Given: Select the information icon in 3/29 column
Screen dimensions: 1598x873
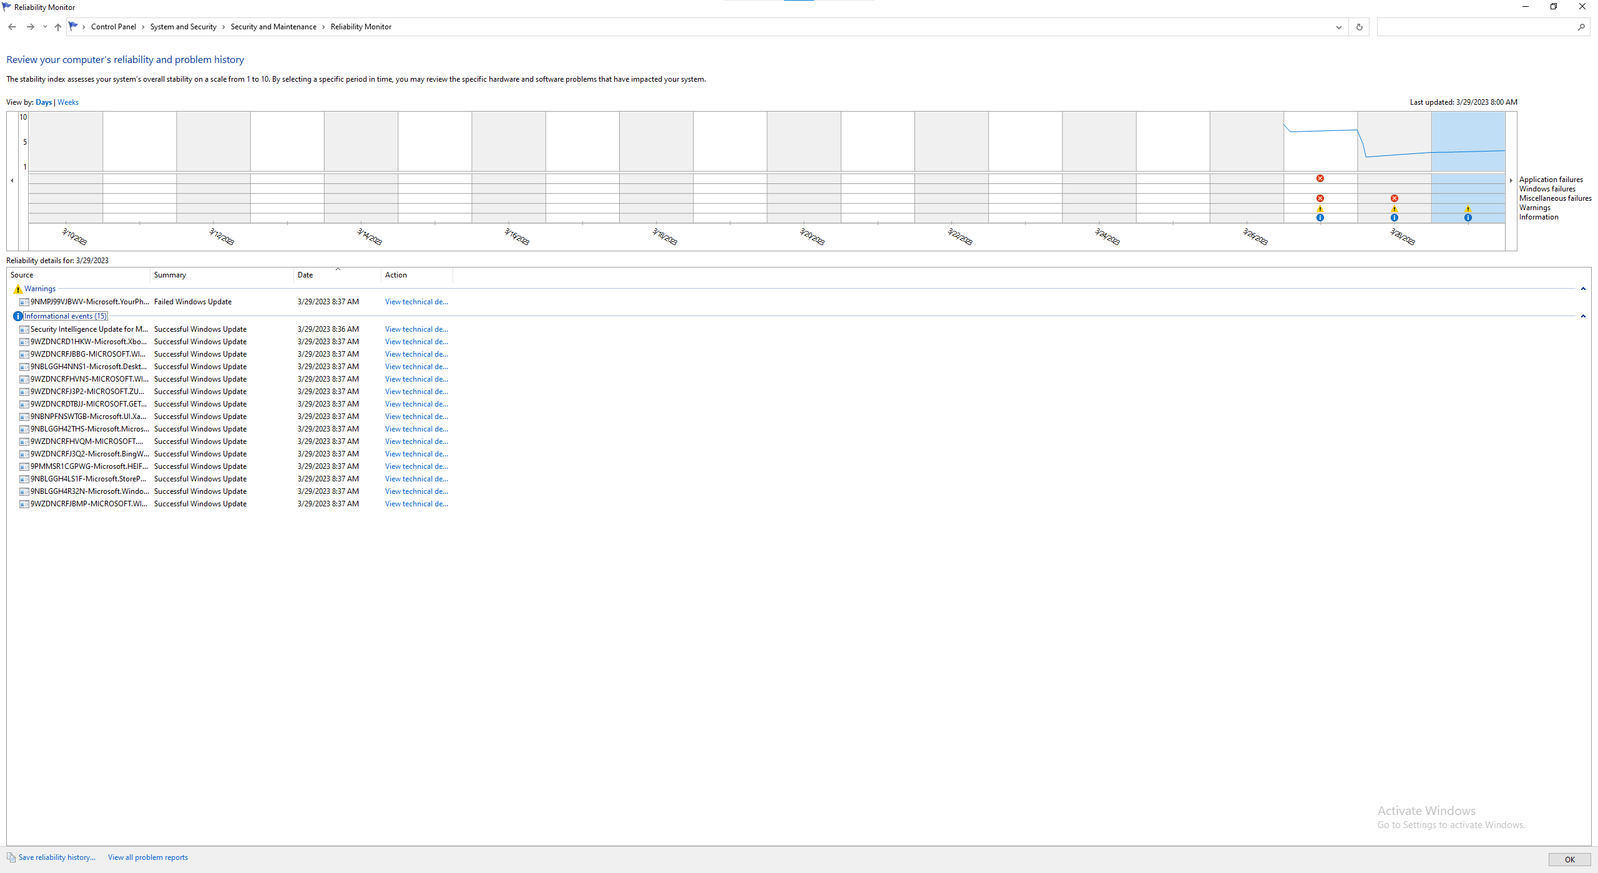Looking at the screenshot, I should click(x=1468, y=218).
